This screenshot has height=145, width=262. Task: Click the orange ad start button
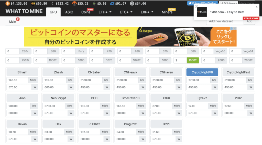click(224, 37)
